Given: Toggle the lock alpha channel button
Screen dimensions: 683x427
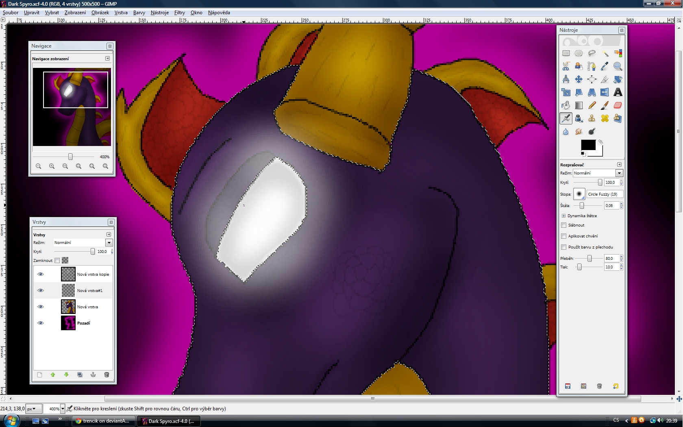Looking at the screenshot, I should point(65,260).
